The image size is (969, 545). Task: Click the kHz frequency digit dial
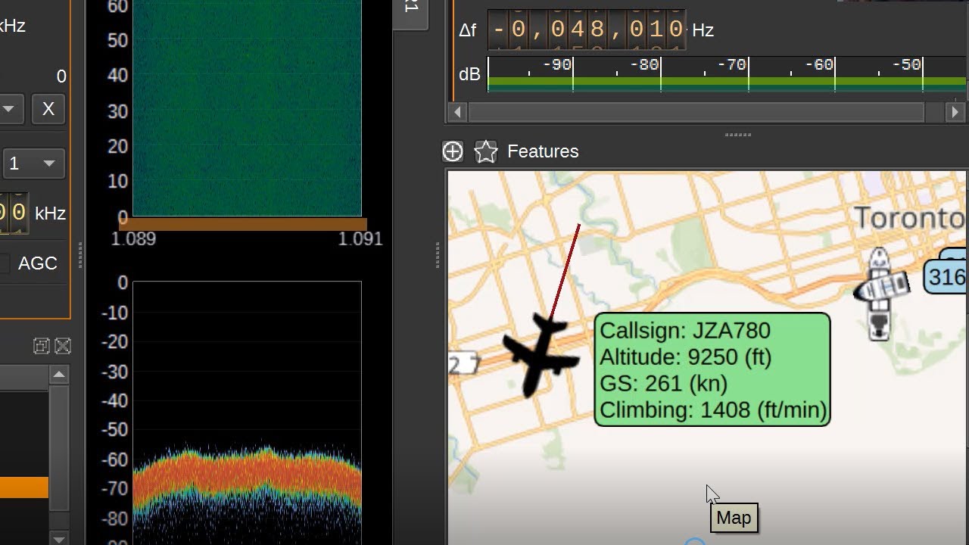click(14, 213)
